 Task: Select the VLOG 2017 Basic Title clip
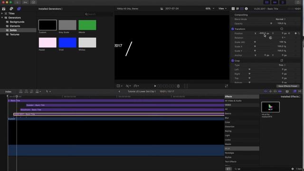tap(119, 114)
